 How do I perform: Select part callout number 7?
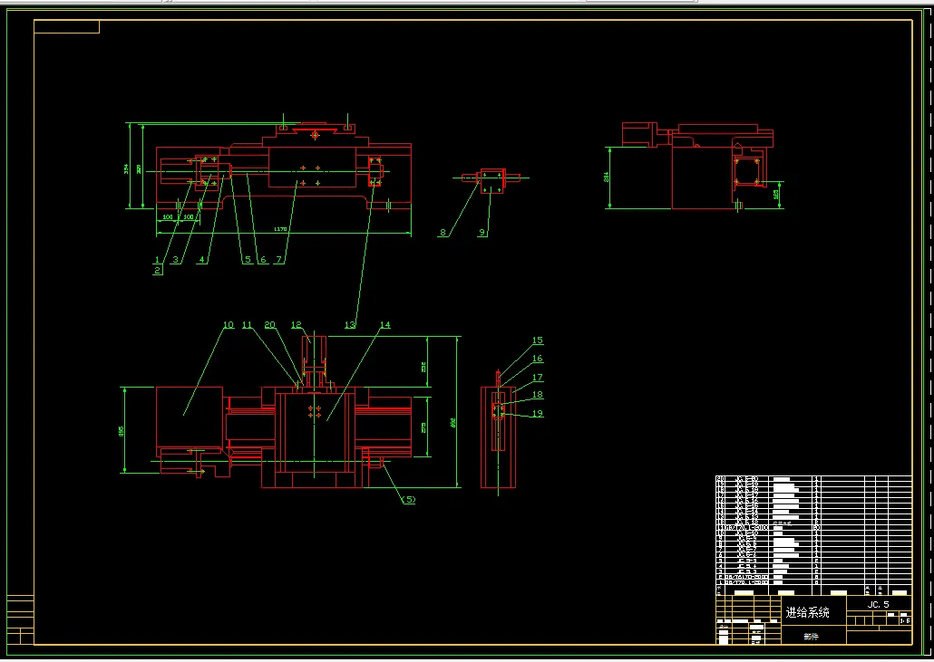click(x=278, y=260)
